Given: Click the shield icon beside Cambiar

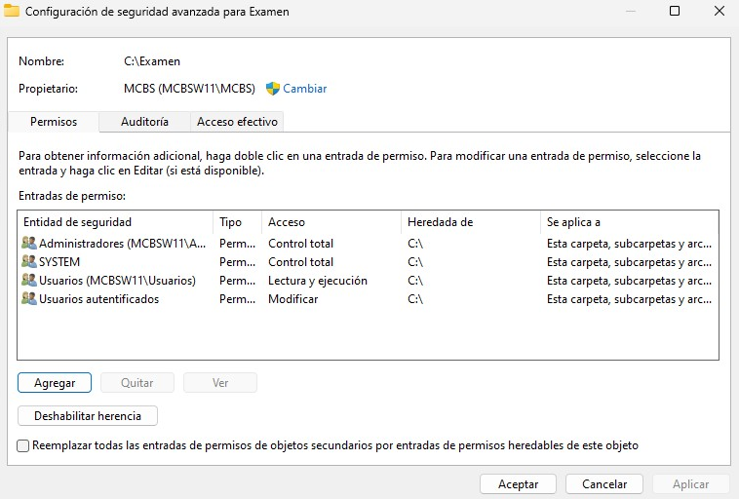Looking at the screenshot, I should 273,89.
